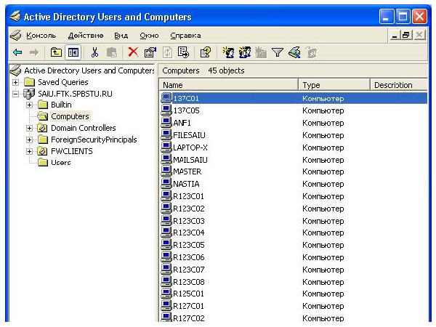Expand Builtin container
The width and height of the screenshot is (436, 327).
coord(29,105)
